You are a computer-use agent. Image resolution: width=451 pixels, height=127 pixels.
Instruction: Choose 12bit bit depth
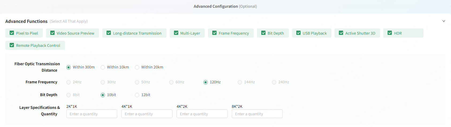137,95
